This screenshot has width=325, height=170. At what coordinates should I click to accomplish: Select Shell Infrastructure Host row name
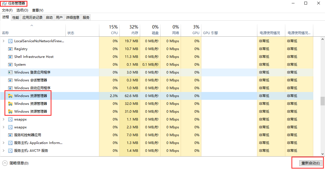(x=34, y=57)
